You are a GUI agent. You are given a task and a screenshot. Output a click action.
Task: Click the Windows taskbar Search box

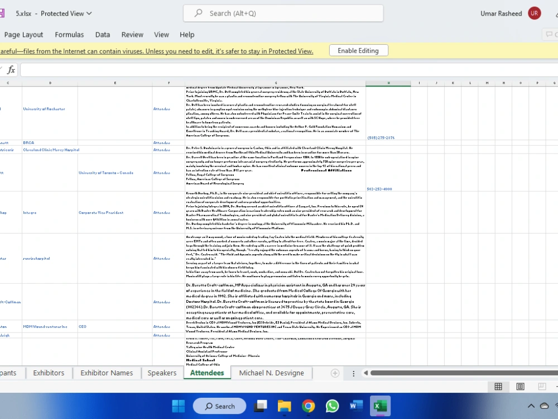(219, 406)
